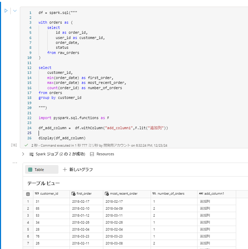Click the most_recent_order column header
Image resolution: width=248 pixels, height=249 pixels.
[127, 194]
